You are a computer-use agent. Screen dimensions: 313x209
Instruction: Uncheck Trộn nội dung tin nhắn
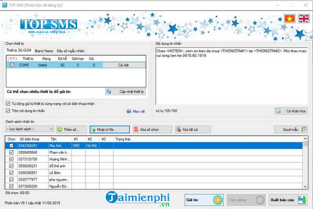point(8,111)
